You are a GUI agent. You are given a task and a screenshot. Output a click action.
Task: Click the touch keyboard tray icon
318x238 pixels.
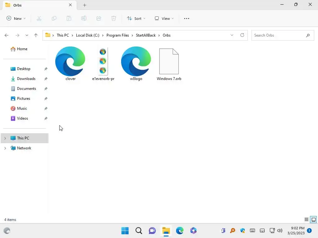252,231
